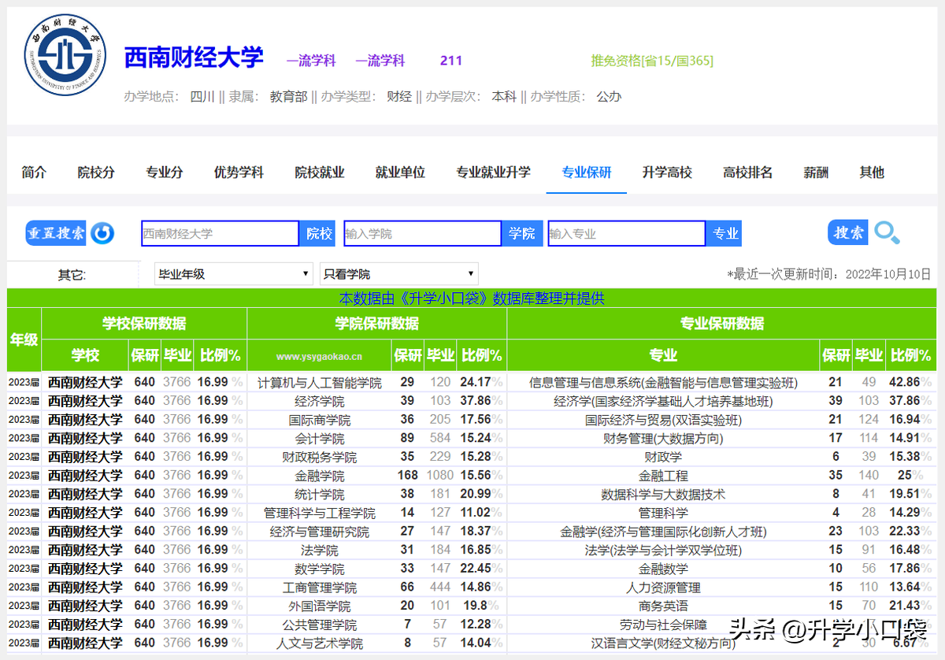This screenshot has height=660, width=945.
Task: Select the 国际商学院 cell
Action: tap(320, 420)
